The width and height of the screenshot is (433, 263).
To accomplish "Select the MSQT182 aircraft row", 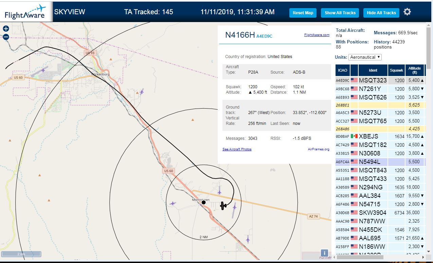I will coord(380,145).
